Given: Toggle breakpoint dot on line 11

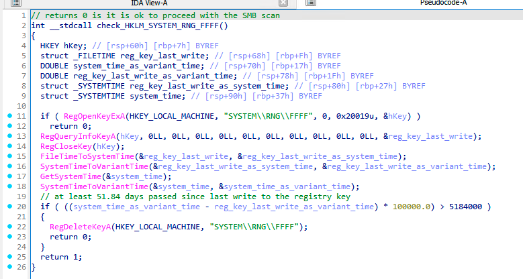Looking at the screenshot, I should click(9, 115).
